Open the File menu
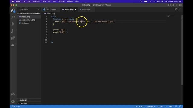The width and height of the screenshot is (193, 108). (24, 1)
